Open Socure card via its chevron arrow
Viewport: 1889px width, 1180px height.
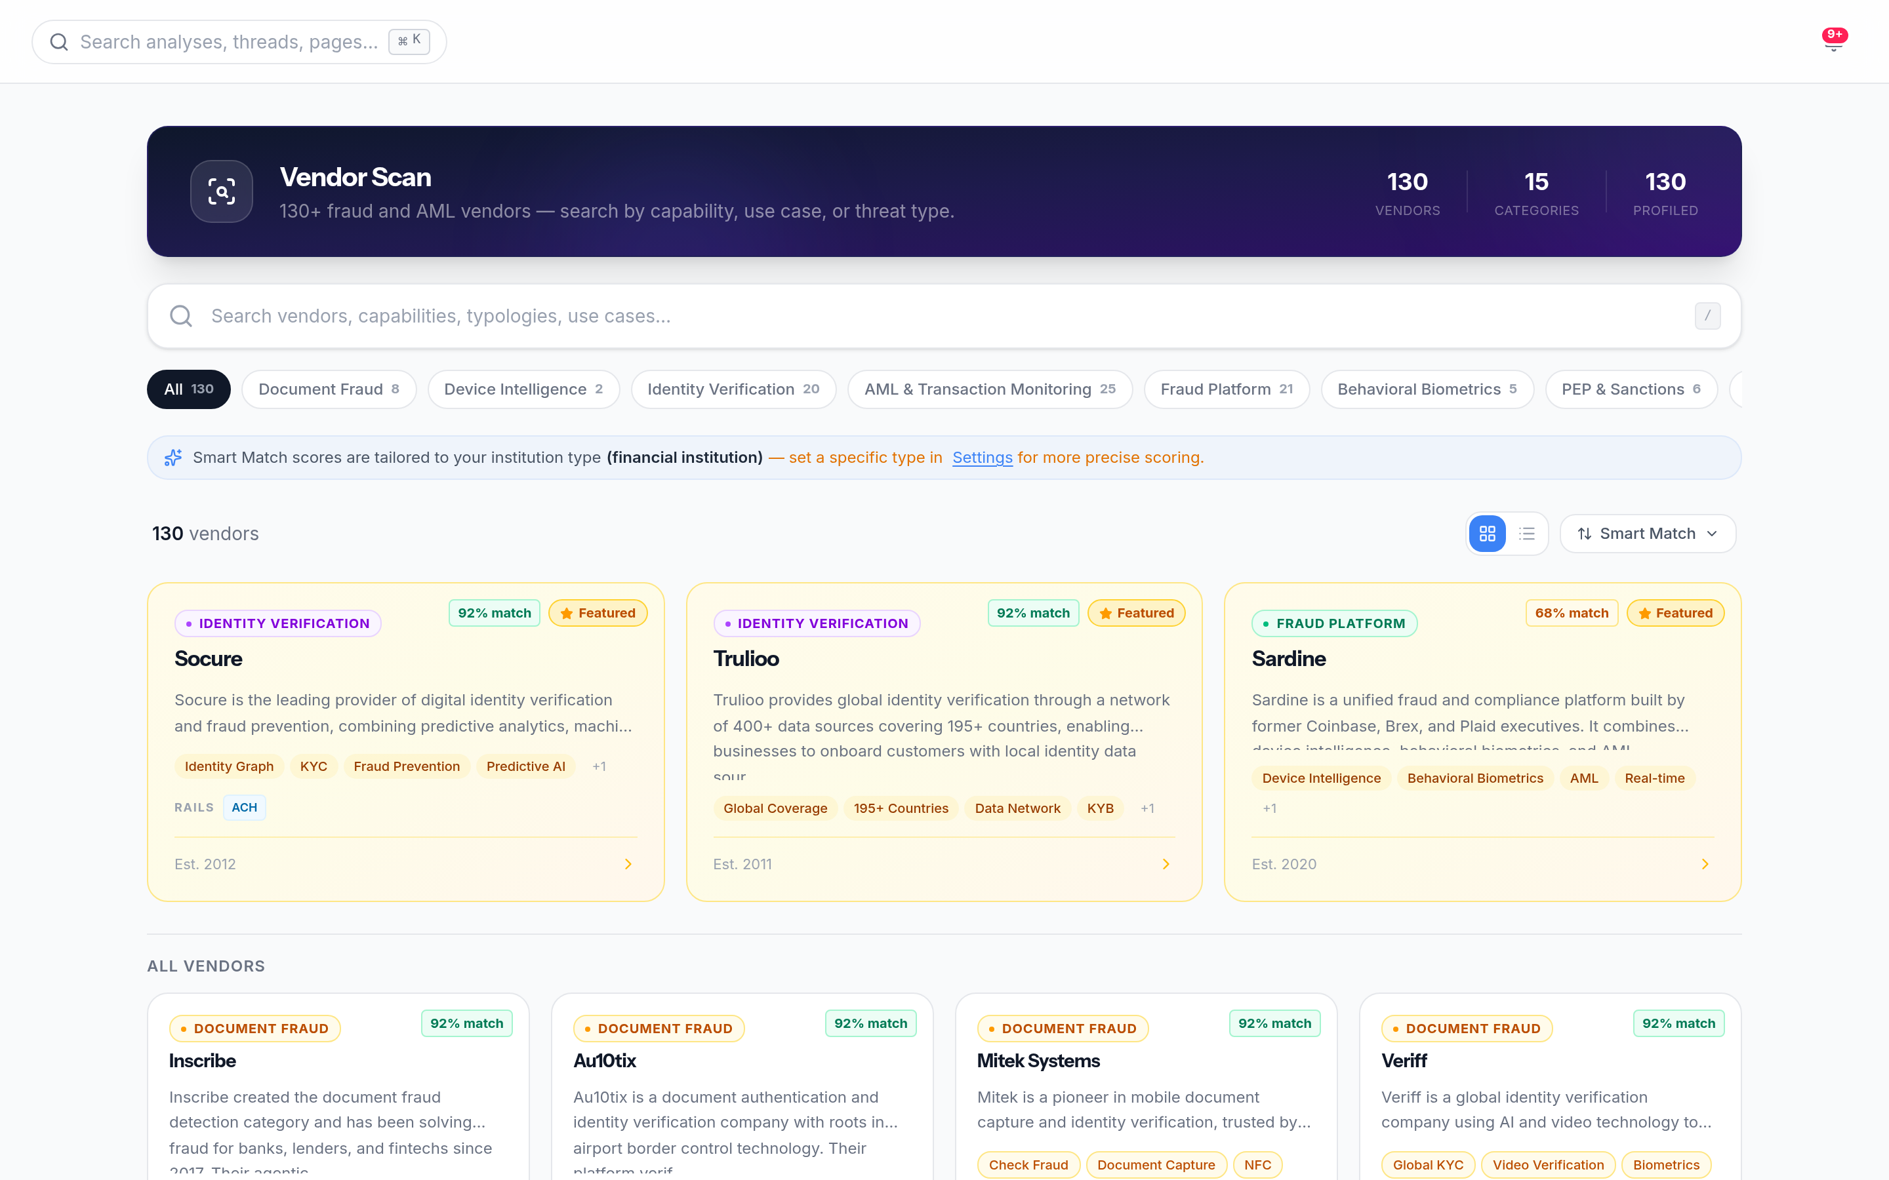click(x=628, y=864)
